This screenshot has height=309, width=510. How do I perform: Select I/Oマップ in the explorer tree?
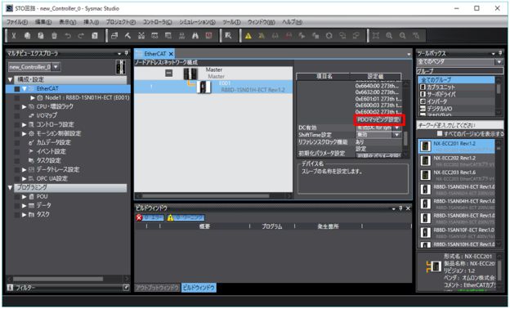47,115
